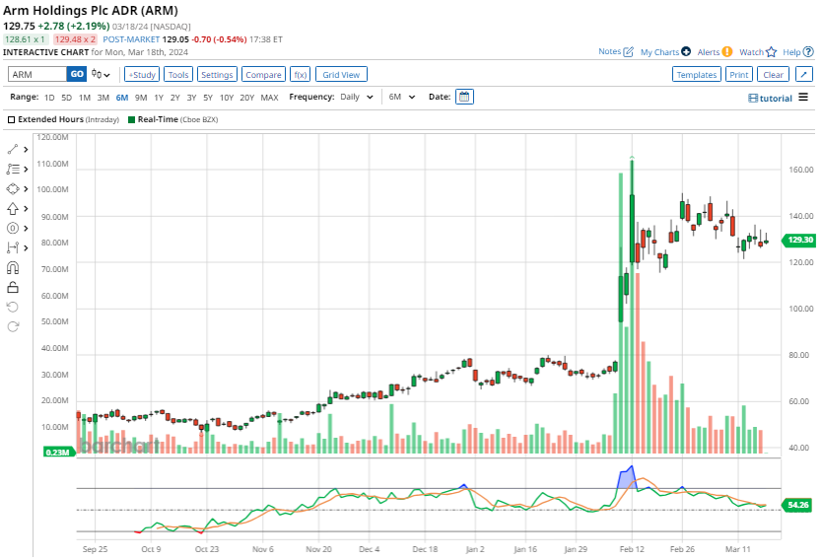822x560 pixels.
Task: Switch to Grid View
Action: (x=341, y=75)
